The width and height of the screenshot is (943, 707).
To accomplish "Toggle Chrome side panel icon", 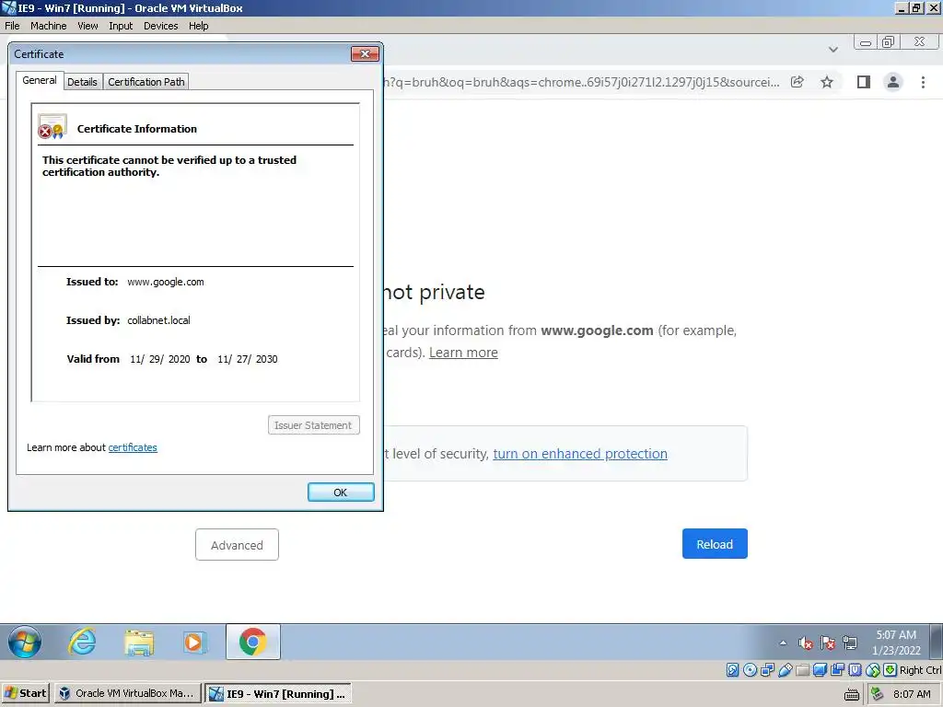I will [864, 82].
